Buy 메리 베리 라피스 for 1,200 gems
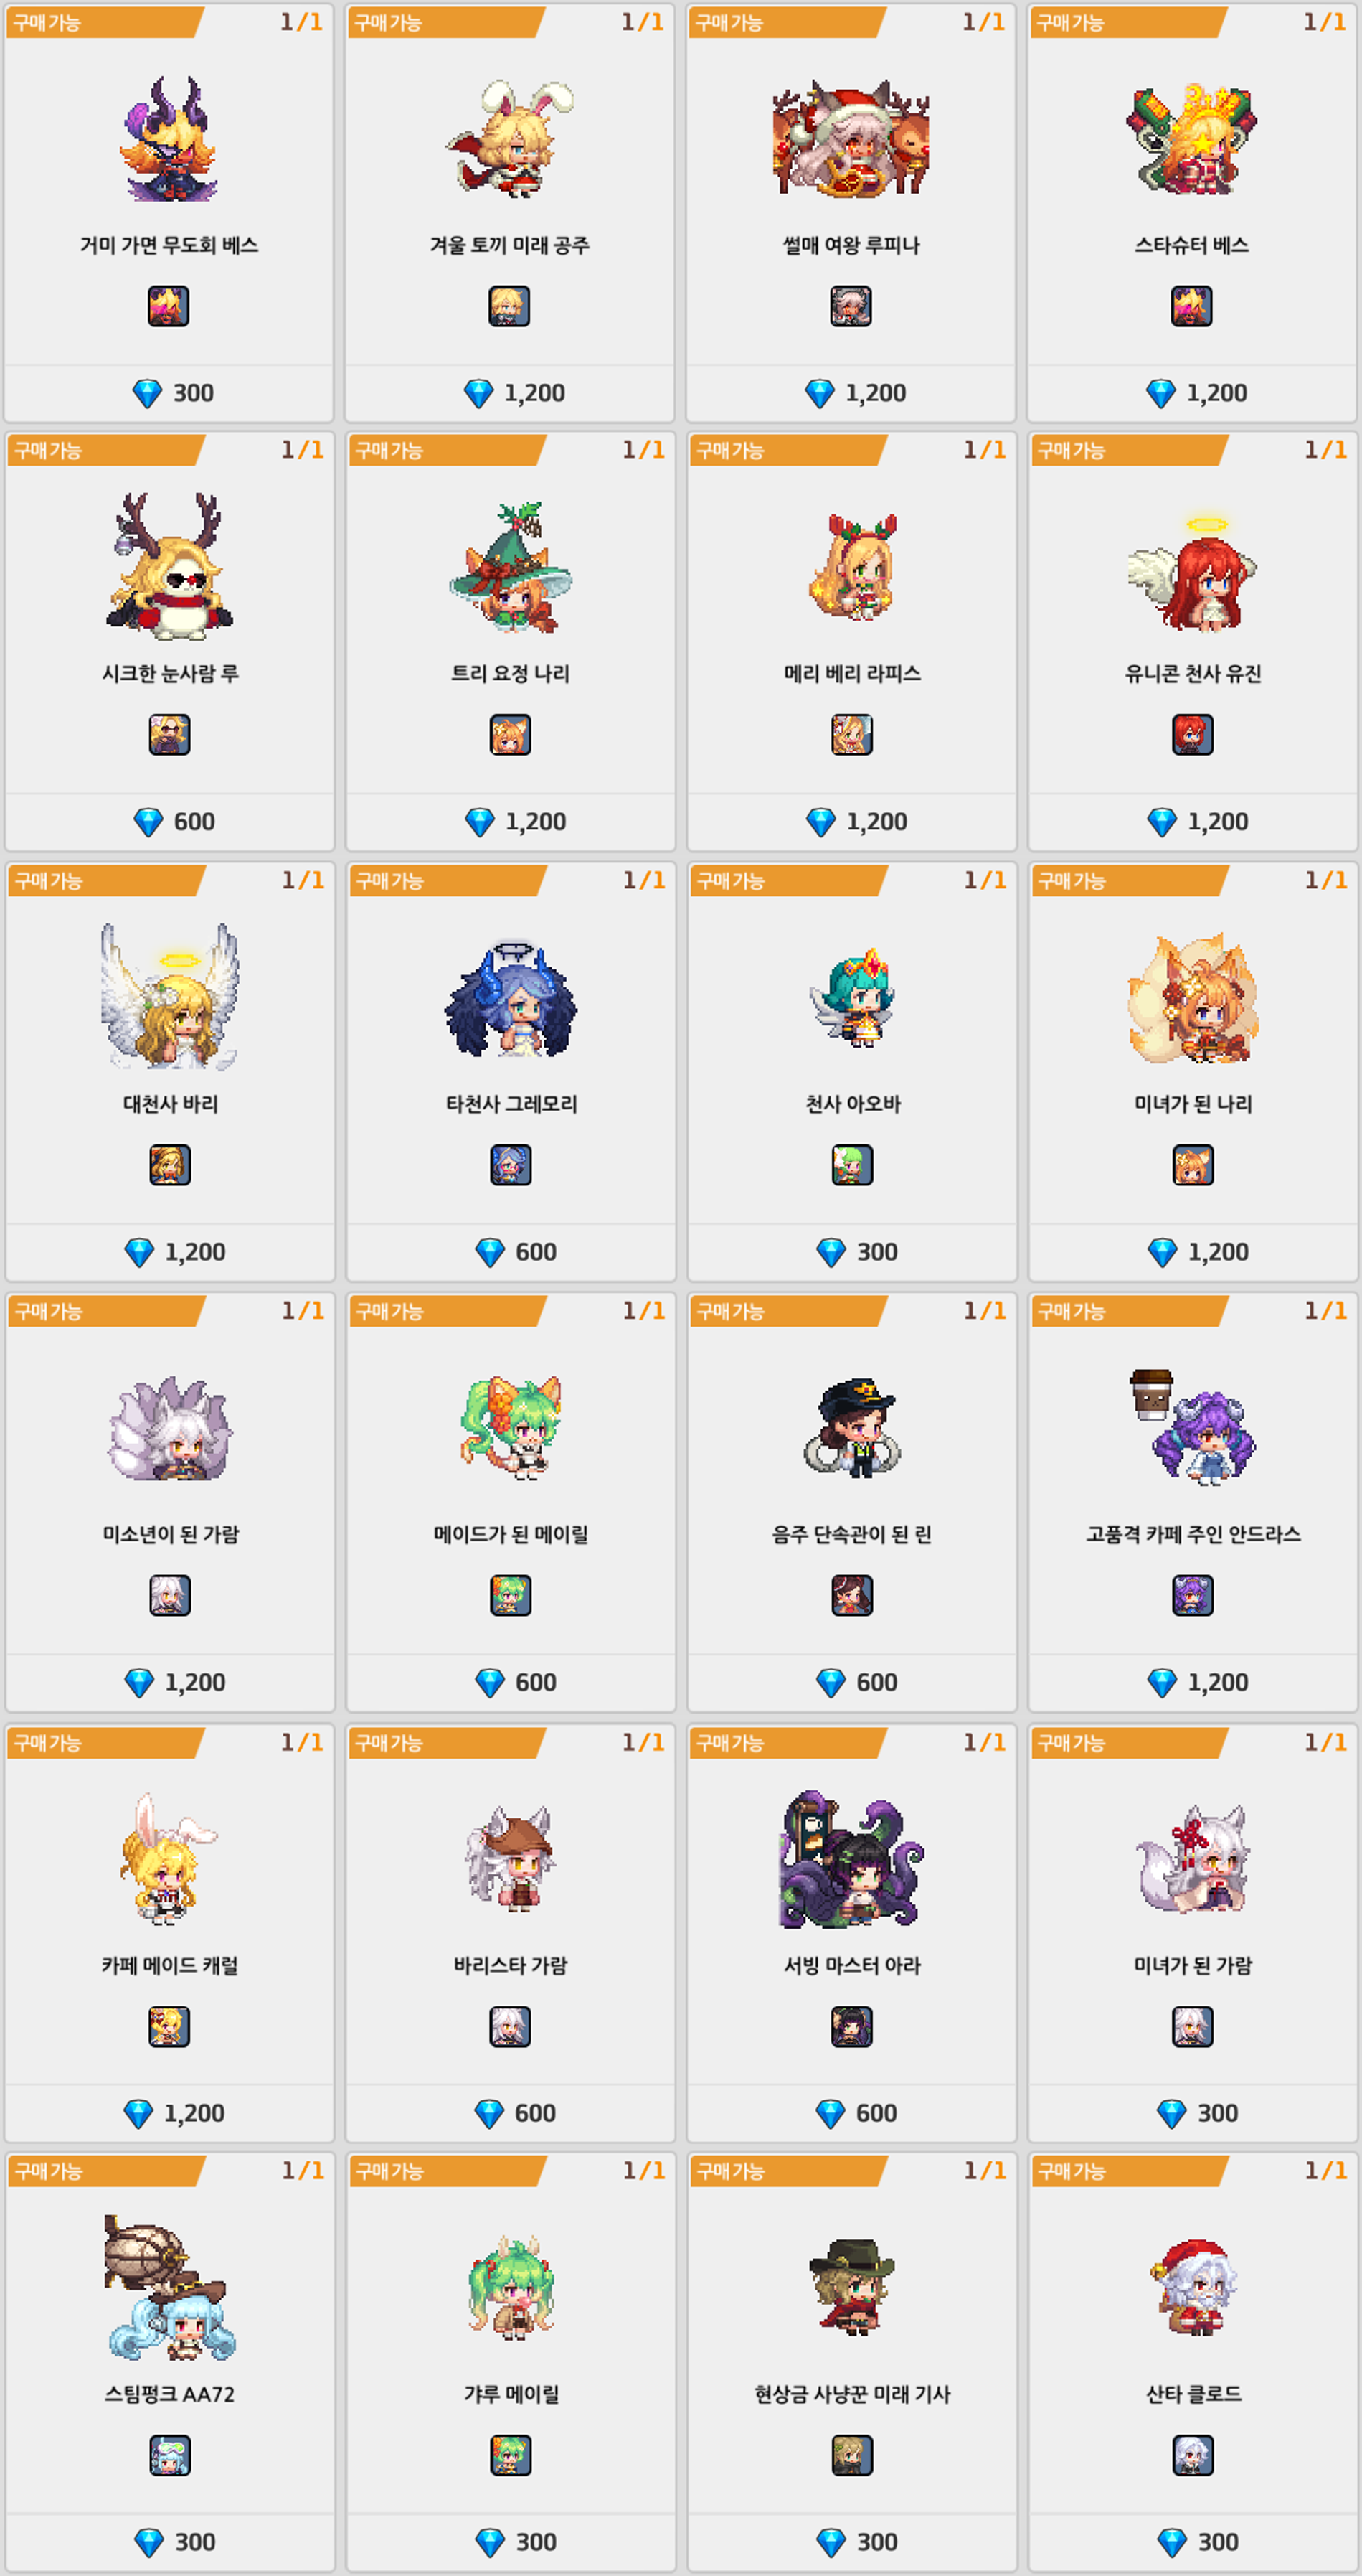The width and height of the screenshot is (1362, 2576). [852, 822]
